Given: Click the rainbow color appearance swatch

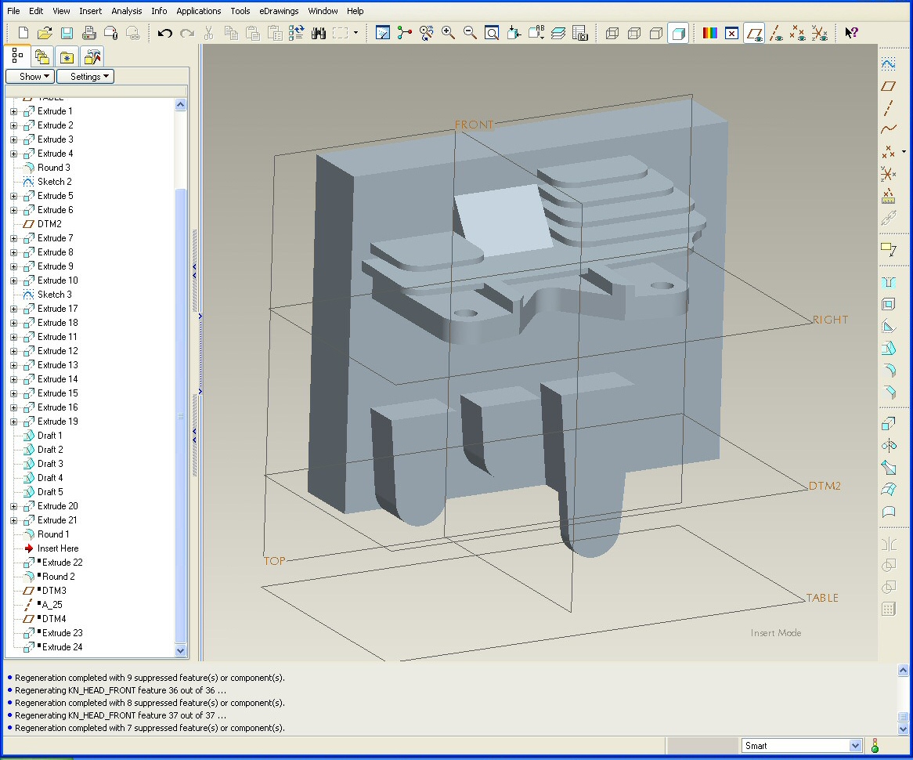Looking at the screenshot, I should [709, 33].
